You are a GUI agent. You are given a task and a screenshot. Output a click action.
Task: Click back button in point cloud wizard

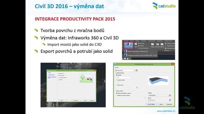tap(61, 100)
